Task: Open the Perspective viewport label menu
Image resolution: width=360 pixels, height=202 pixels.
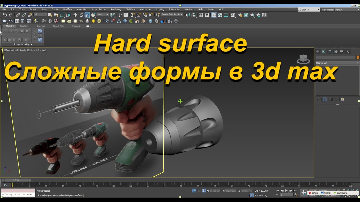Action: coord(11,50)
